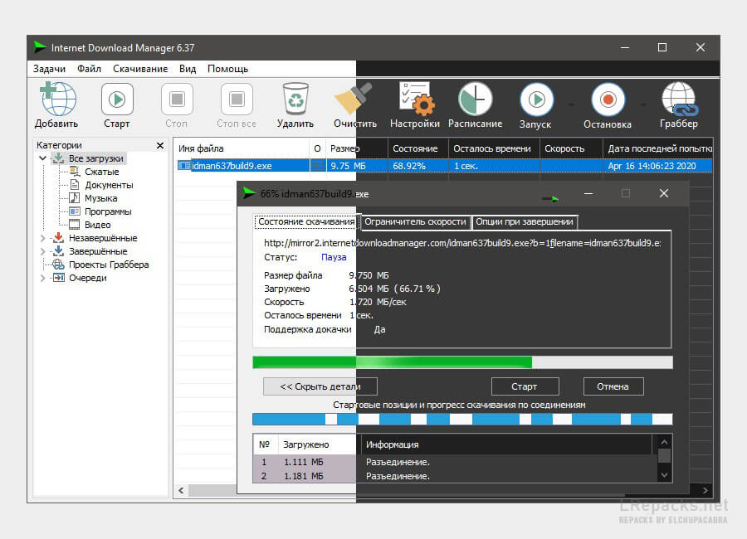Image resolution: width=747 pixels, height=539 pixels.
Task: Click the Удалить recycle bin icon
Action: point(295,100)
